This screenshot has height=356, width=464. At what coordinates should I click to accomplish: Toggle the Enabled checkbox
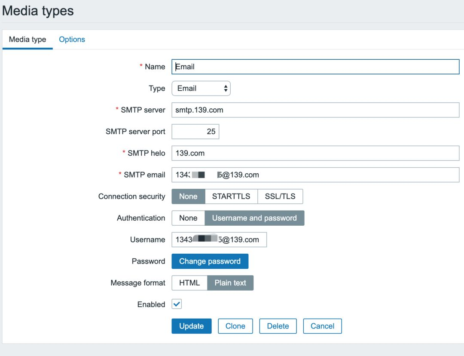pyautogui.click(x=177, y=304)
